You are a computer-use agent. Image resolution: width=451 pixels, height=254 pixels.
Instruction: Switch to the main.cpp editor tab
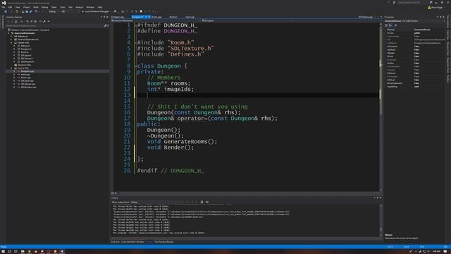(190, 17)
